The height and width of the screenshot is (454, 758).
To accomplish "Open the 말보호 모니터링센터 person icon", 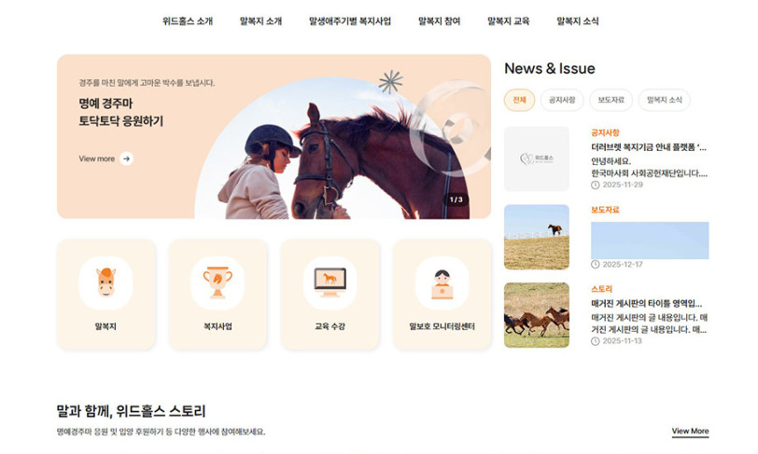I will tap(442, 282).
